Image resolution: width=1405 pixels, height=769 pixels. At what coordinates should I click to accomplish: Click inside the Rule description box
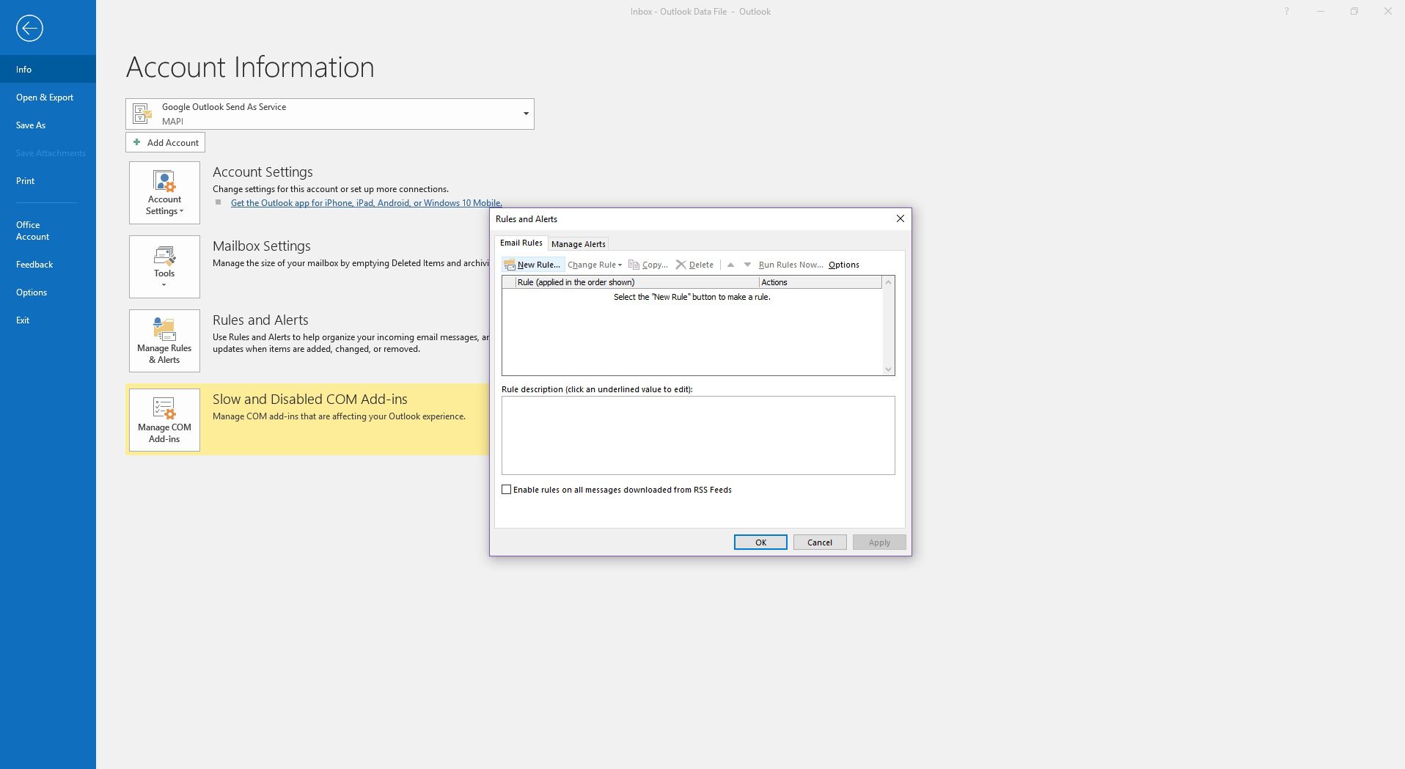tap(698, 435)
